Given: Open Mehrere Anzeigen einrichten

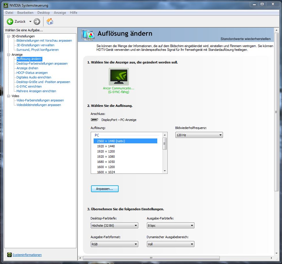Looking at the screenshot, I should [x=36, y=91].
